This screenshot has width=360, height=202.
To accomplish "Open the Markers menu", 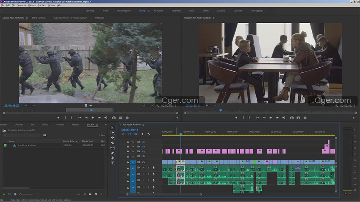I will click(x=32, y=5).
